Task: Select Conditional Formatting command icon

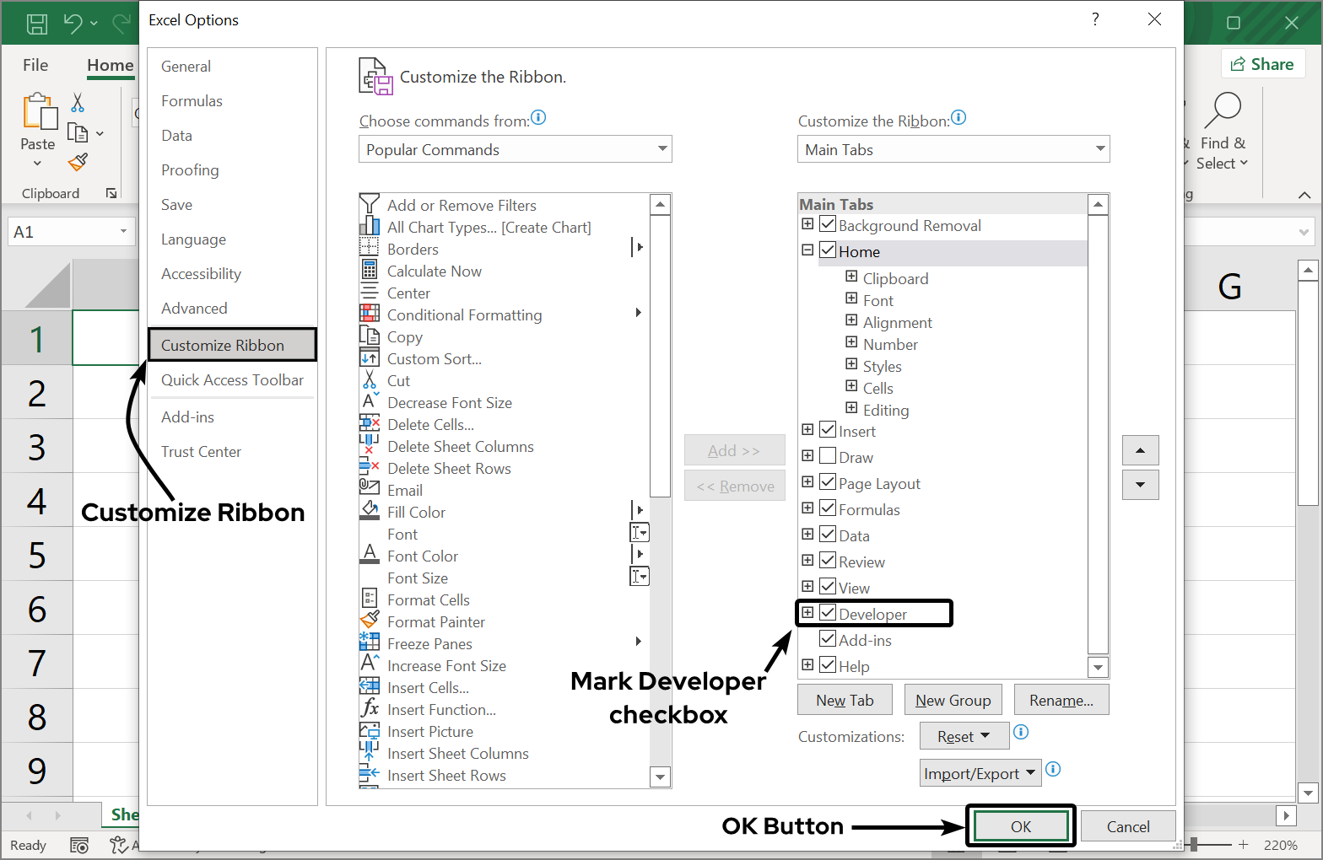Action: 370,314
